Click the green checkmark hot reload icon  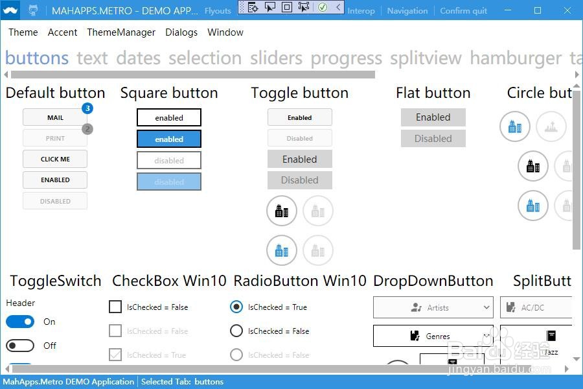(323, 7)
